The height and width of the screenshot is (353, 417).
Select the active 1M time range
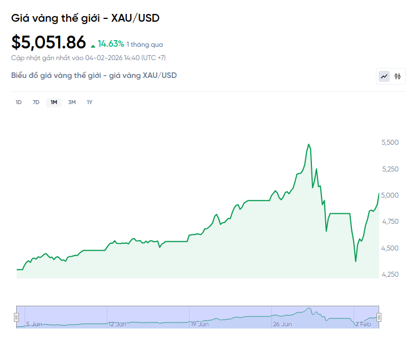[54, 102]
